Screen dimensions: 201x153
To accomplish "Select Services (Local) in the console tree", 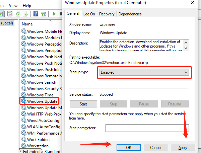I will click(x=7, y=23).
